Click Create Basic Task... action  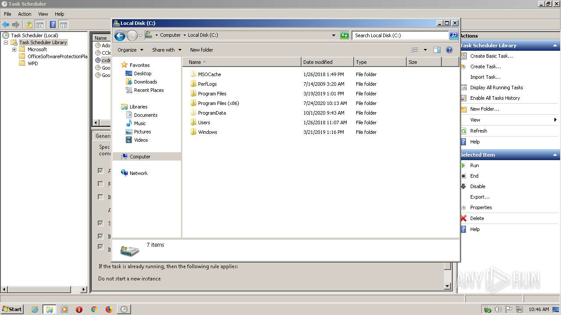pos(491,56)
